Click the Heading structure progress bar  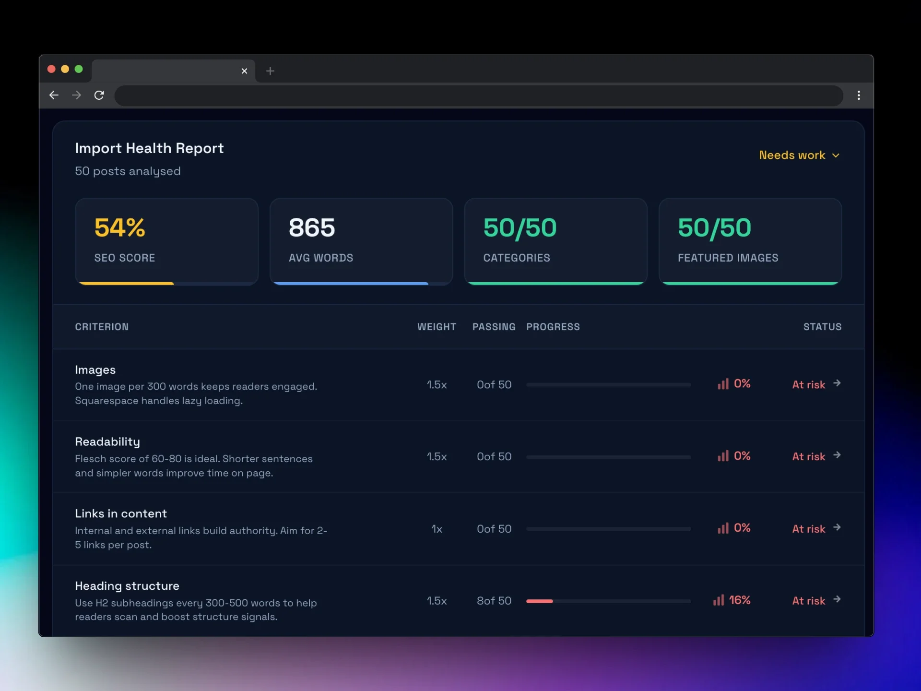(608, 601)
